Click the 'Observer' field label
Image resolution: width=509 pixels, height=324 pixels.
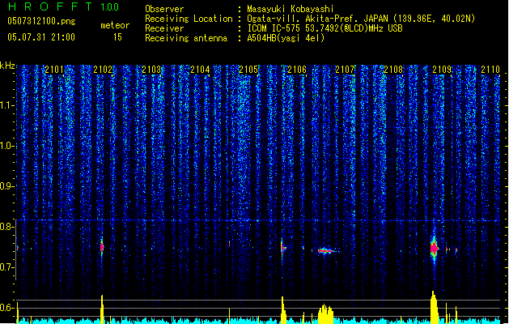164,9
